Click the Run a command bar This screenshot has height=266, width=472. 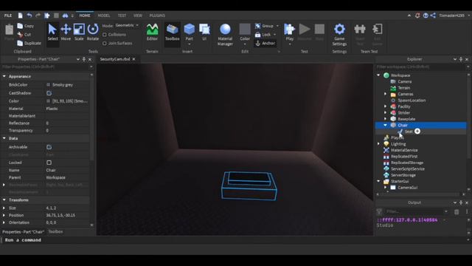coord(235,240)
